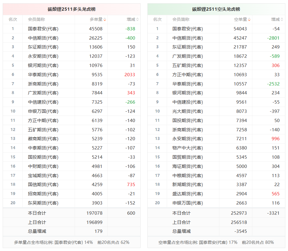This screenshot has height=251, width=288.
Task: Select 东证期货(代客) in long table
Action: (43, 47)
